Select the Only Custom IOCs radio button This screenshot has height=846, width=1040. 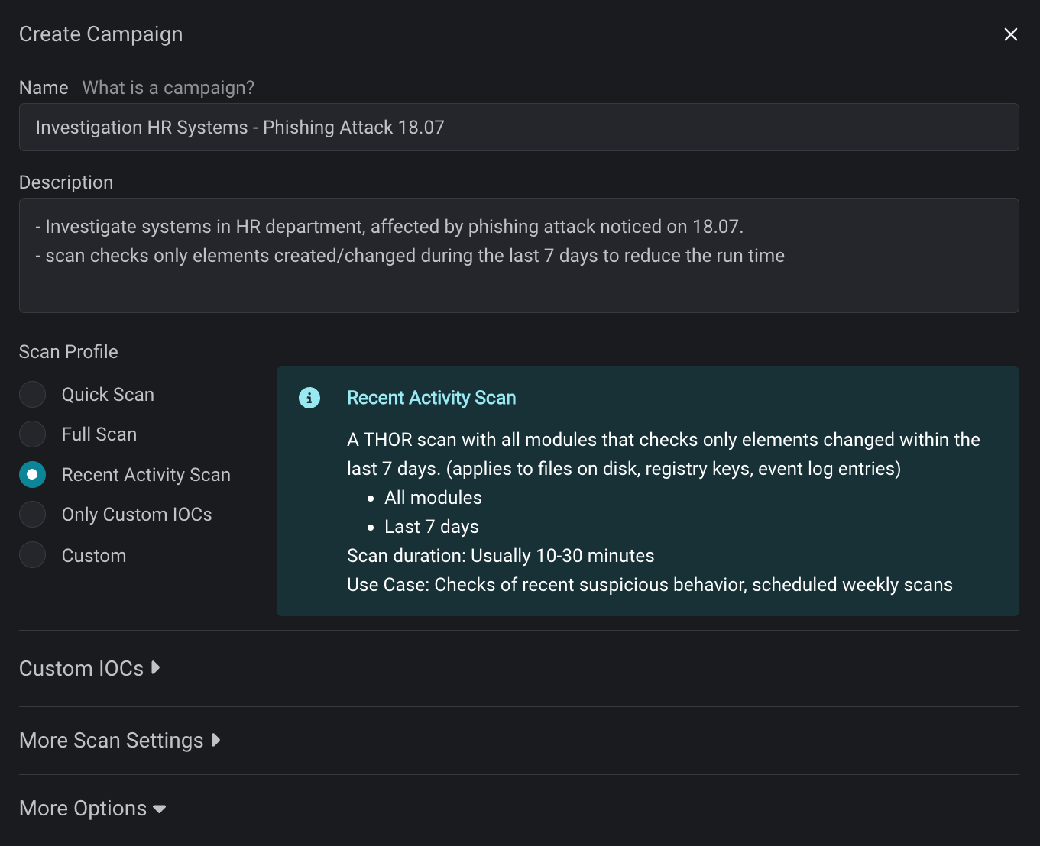click(32, 515)
